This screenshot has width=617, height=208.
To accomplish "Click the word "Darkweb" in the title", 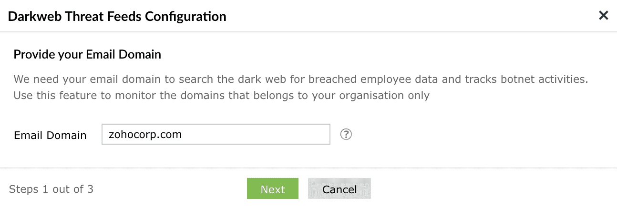I will (31, 17).
